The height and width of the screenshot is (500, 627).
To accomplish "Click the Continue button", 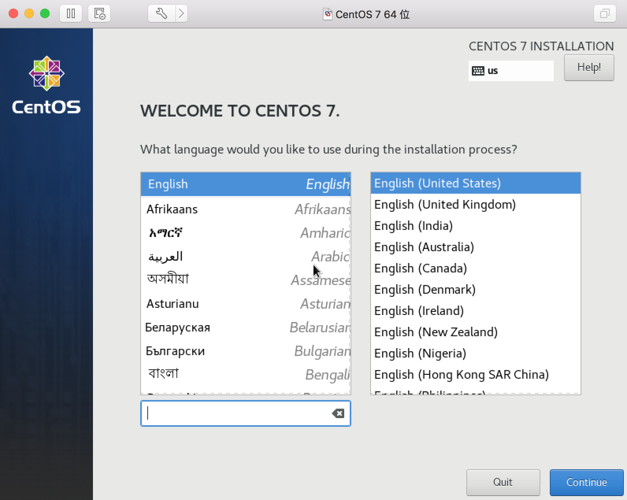I will (586, 482).
